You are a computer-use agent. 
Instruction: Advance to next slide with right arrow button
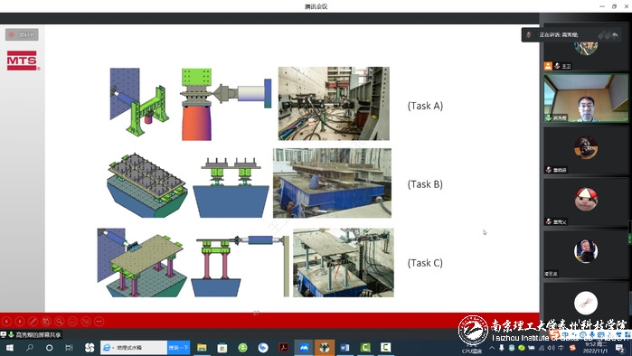pos(20,322)
